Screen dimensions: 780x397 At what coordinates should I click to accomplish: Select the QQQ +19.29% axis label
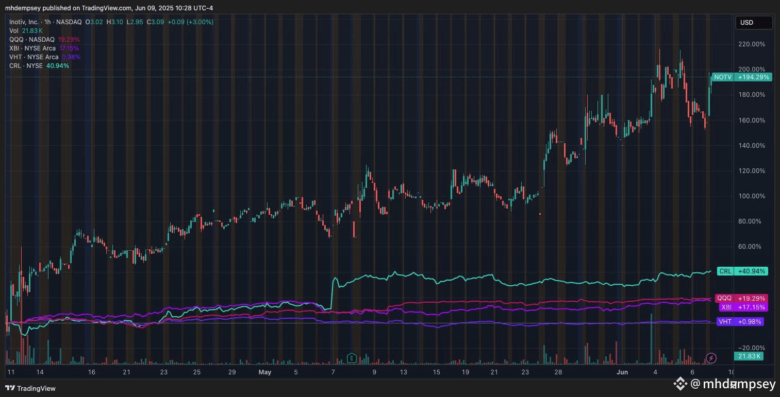(741, 298)
